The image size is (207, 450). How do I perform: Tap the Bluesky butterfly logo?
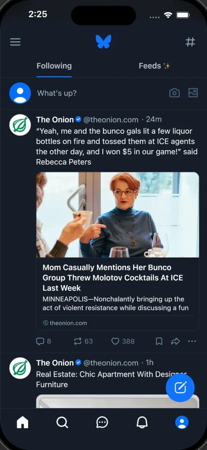(103, 42)
